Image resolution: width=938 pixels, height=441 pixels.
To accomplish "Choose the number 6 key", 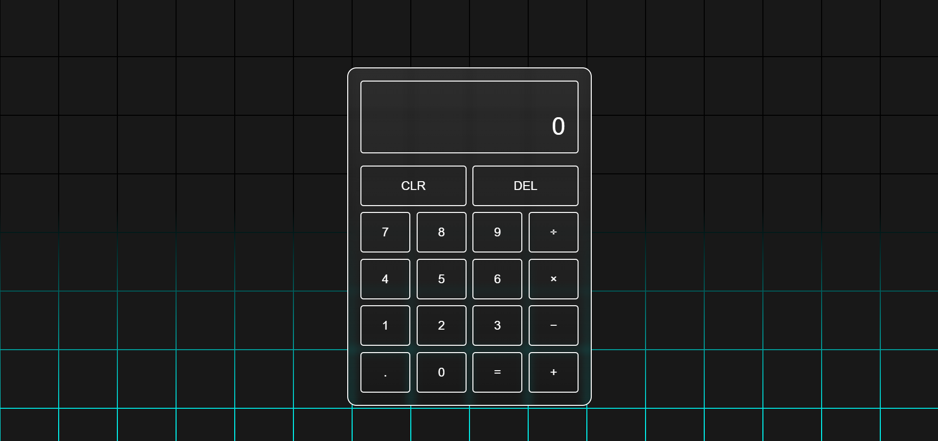I will click(x=497, y=279).
